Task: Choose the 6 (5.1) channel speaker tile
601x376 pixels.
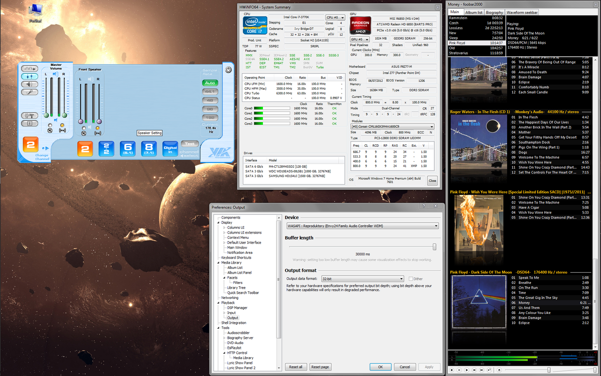Action: point(127,149)
